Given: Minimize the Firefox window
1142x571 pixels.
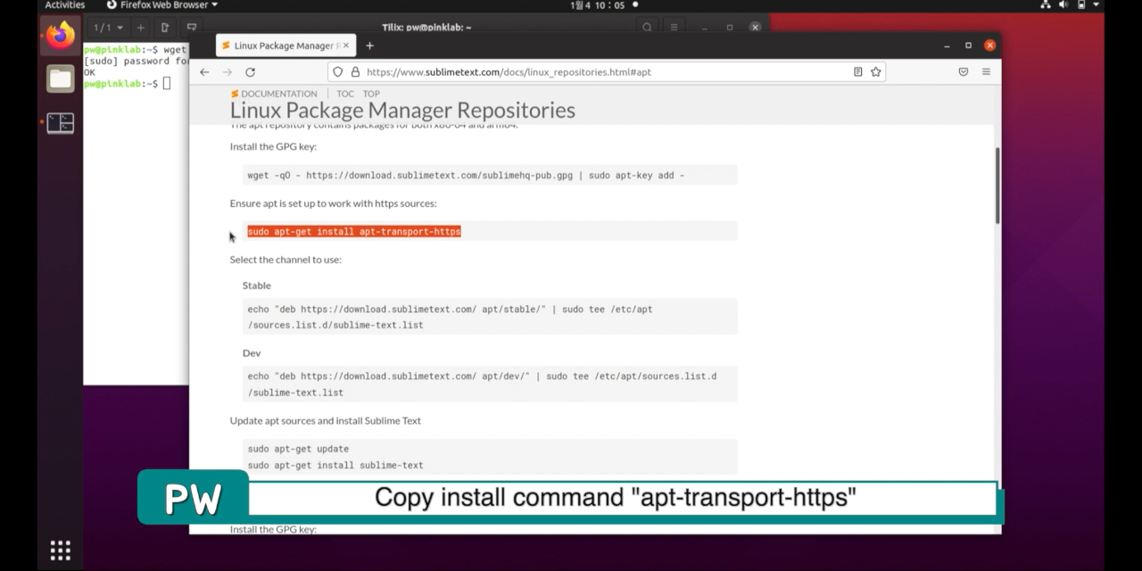Looking at the screenshot, I should click(x=946, y=46).
